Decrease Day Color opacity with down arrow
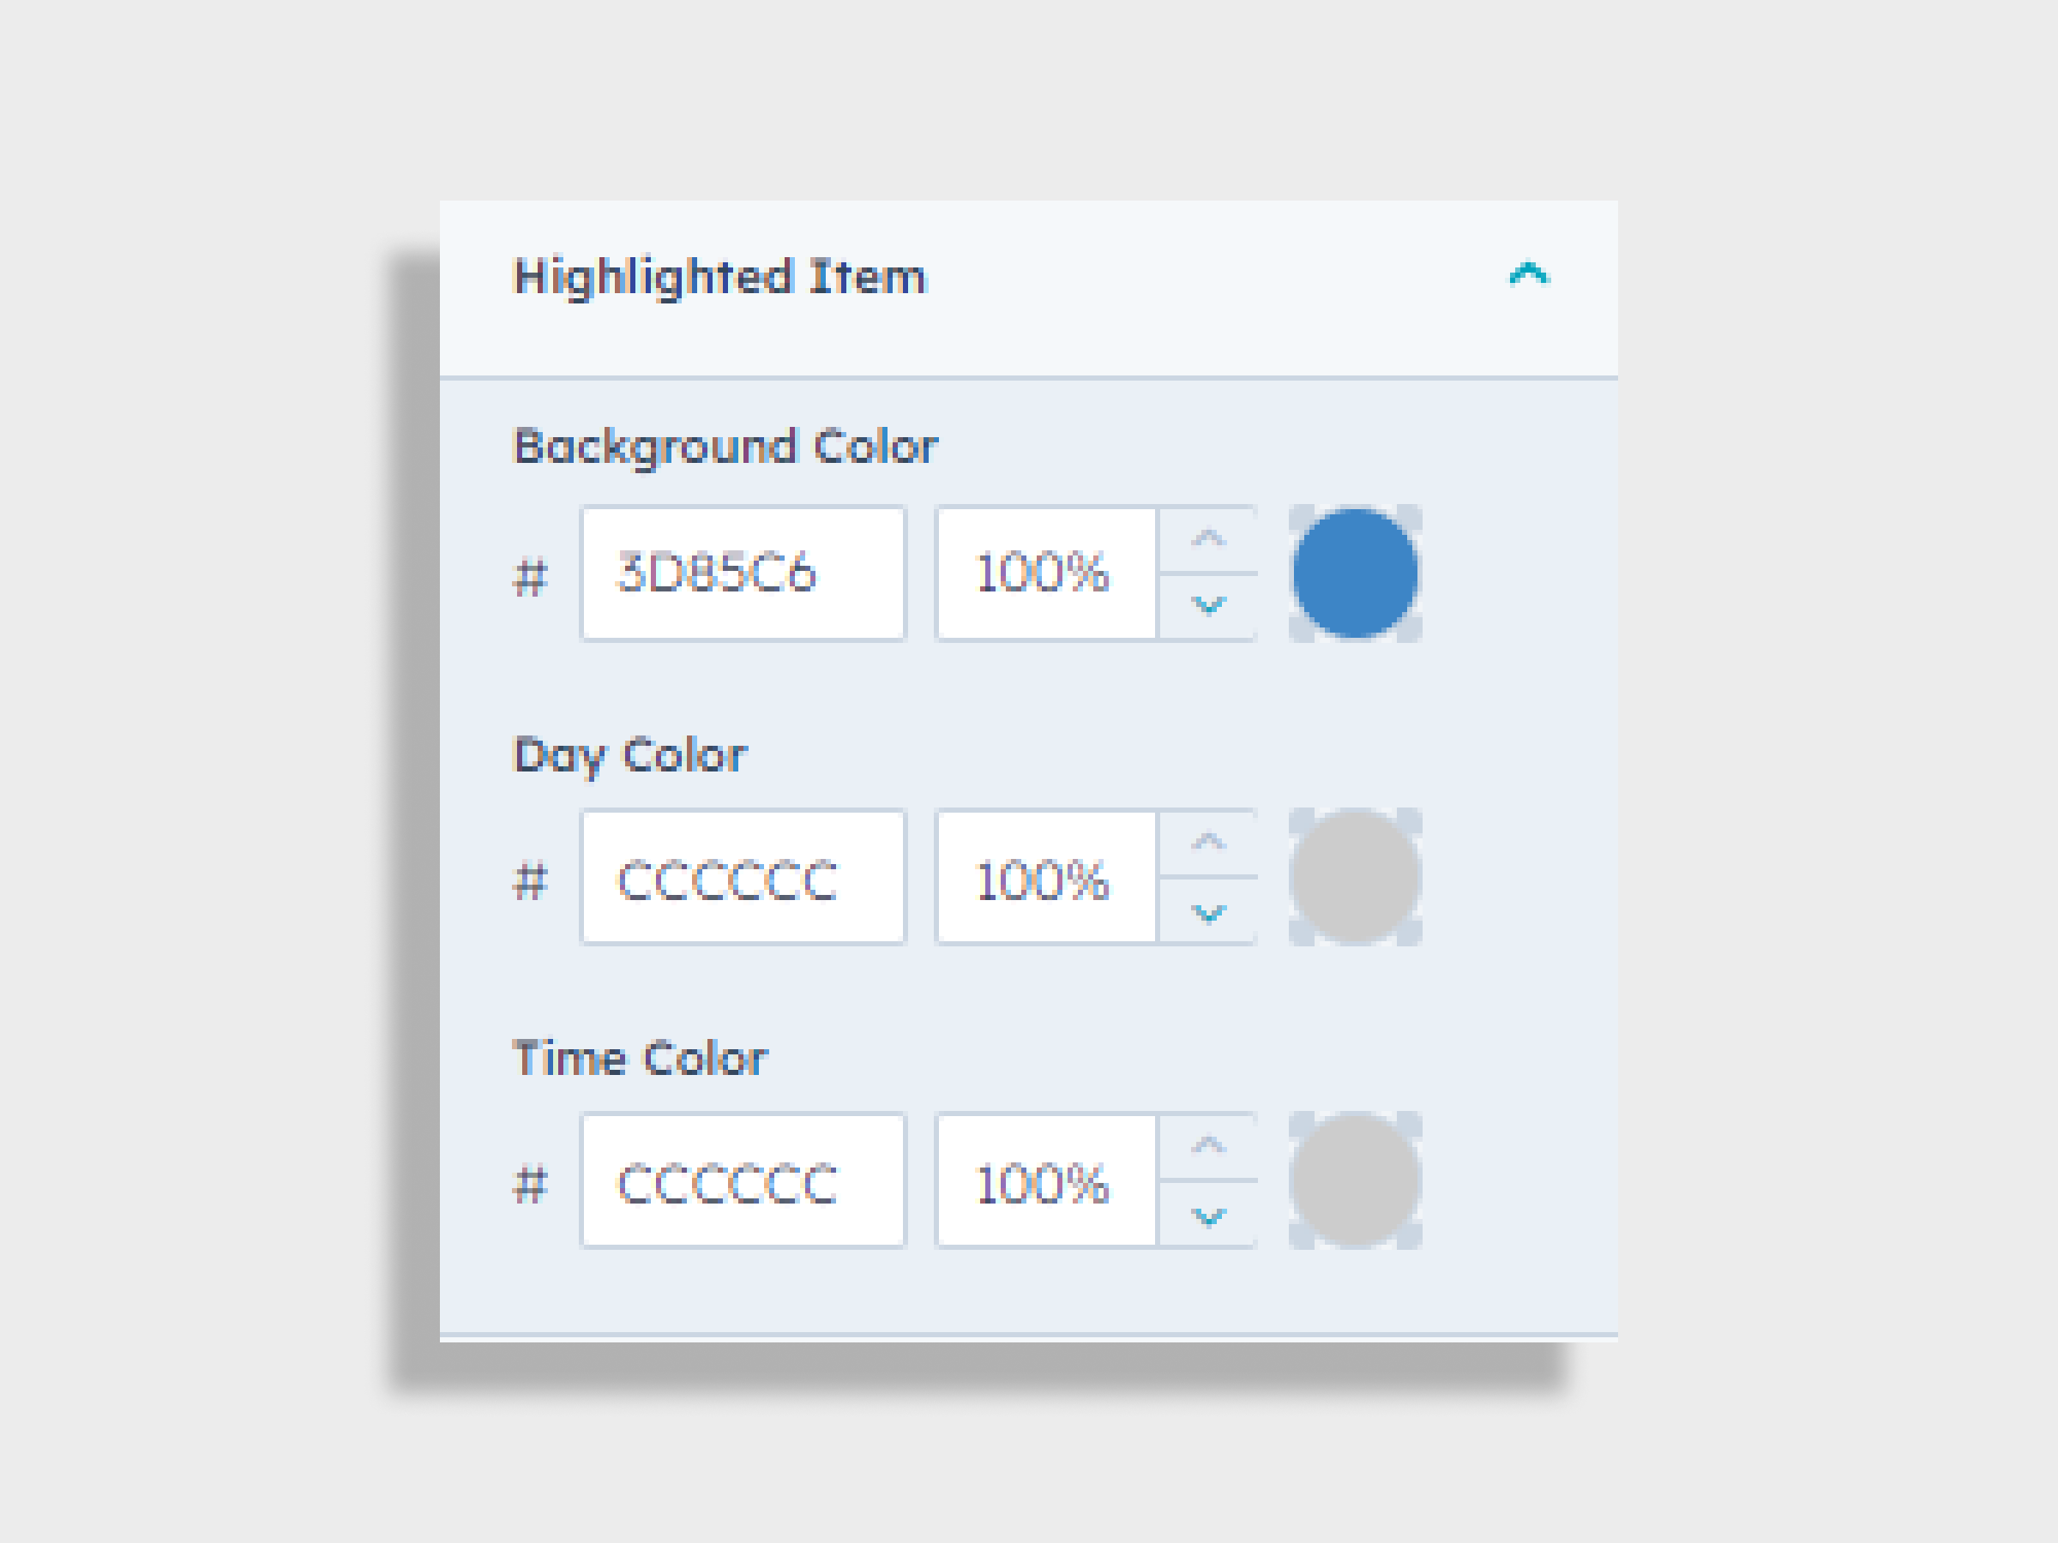 (x=1207, y=913)
